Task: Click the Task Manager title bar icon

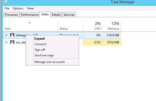Action: (5, 2)
